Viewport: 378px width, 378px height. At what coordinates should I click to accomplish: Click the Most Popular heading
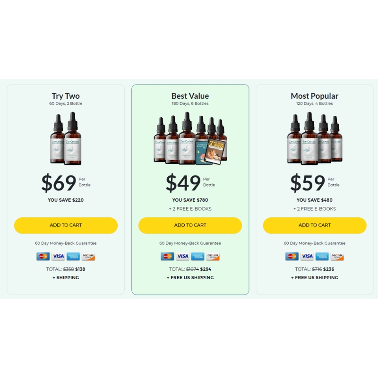point(315,96)
